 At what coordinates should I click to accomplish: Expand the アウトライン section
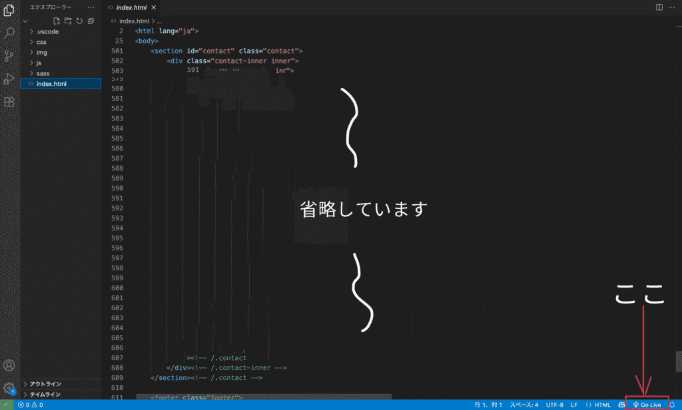pyautogui.click(x=45, y=384)
